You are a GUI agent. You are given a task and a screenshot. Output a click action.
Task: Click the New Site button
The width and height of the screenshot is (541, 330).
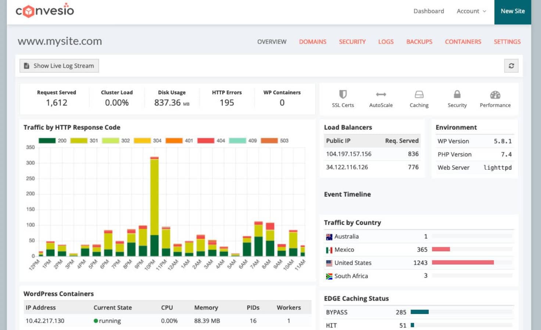pos(512,11)
